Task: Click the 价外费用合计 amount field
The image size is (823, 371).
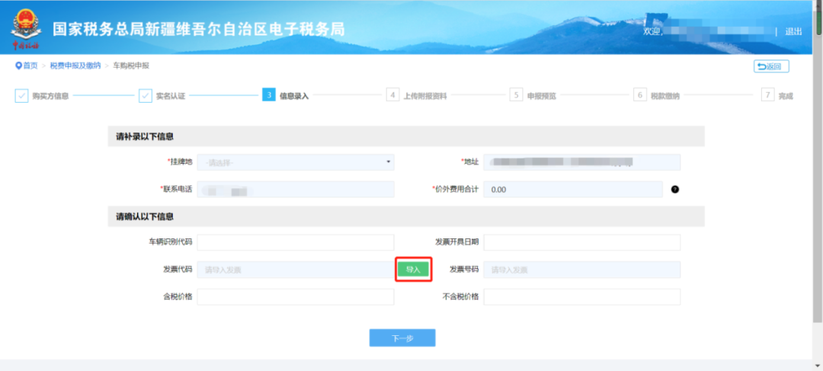Action: [x=572, y=189]
